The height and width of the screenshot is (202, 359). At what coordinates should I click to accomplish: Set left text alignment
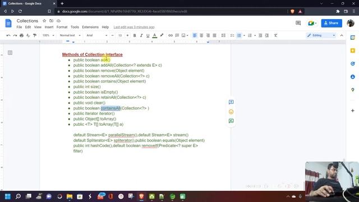[x=195, y=35]
